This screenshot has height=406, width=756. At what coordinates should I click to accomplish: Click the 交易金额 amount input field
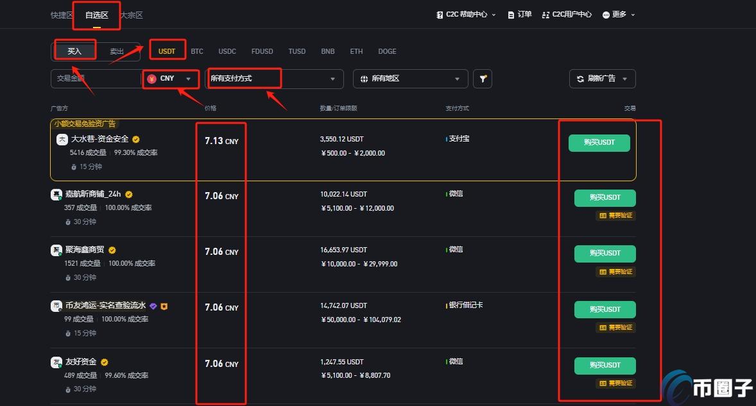point(96,78)
